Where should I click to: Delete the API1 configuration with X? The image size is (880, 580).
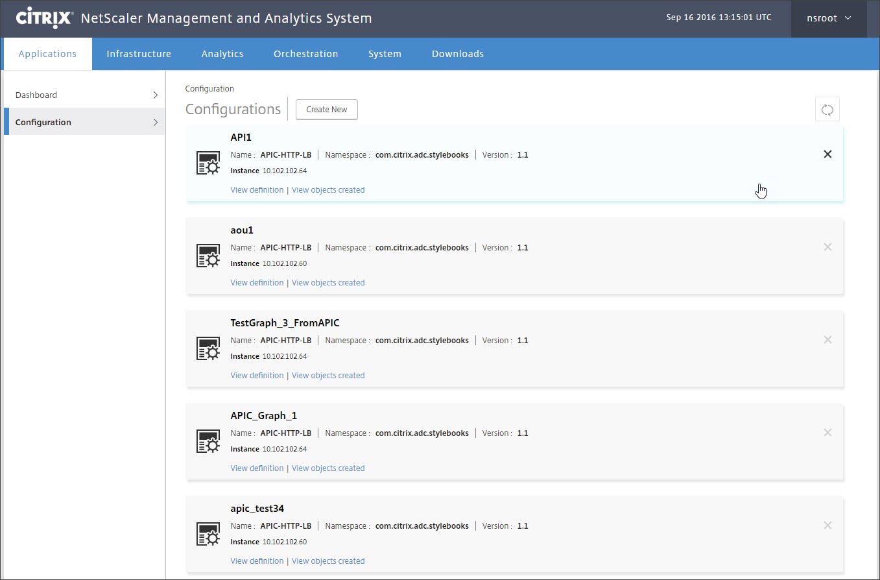(x=827, y=154)
